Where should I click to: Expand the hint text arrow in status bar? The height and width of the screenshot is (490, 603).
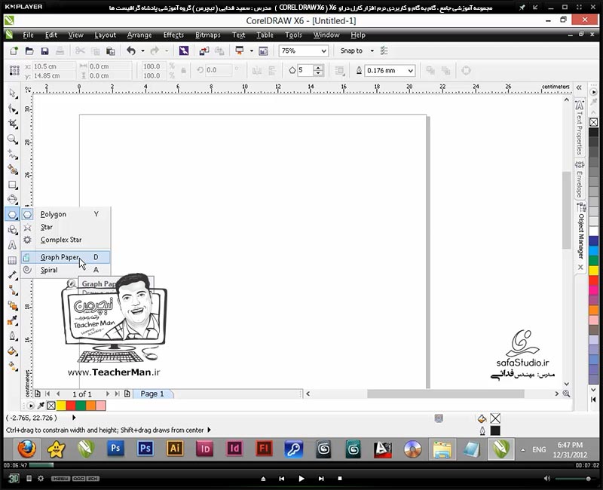[210, 430]
